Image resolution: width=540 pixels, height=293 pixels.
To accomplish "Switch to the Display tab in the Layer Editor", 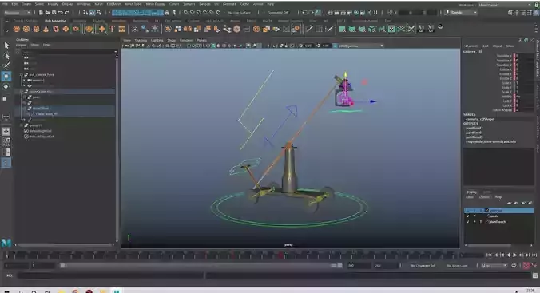I will click(471, 192).
